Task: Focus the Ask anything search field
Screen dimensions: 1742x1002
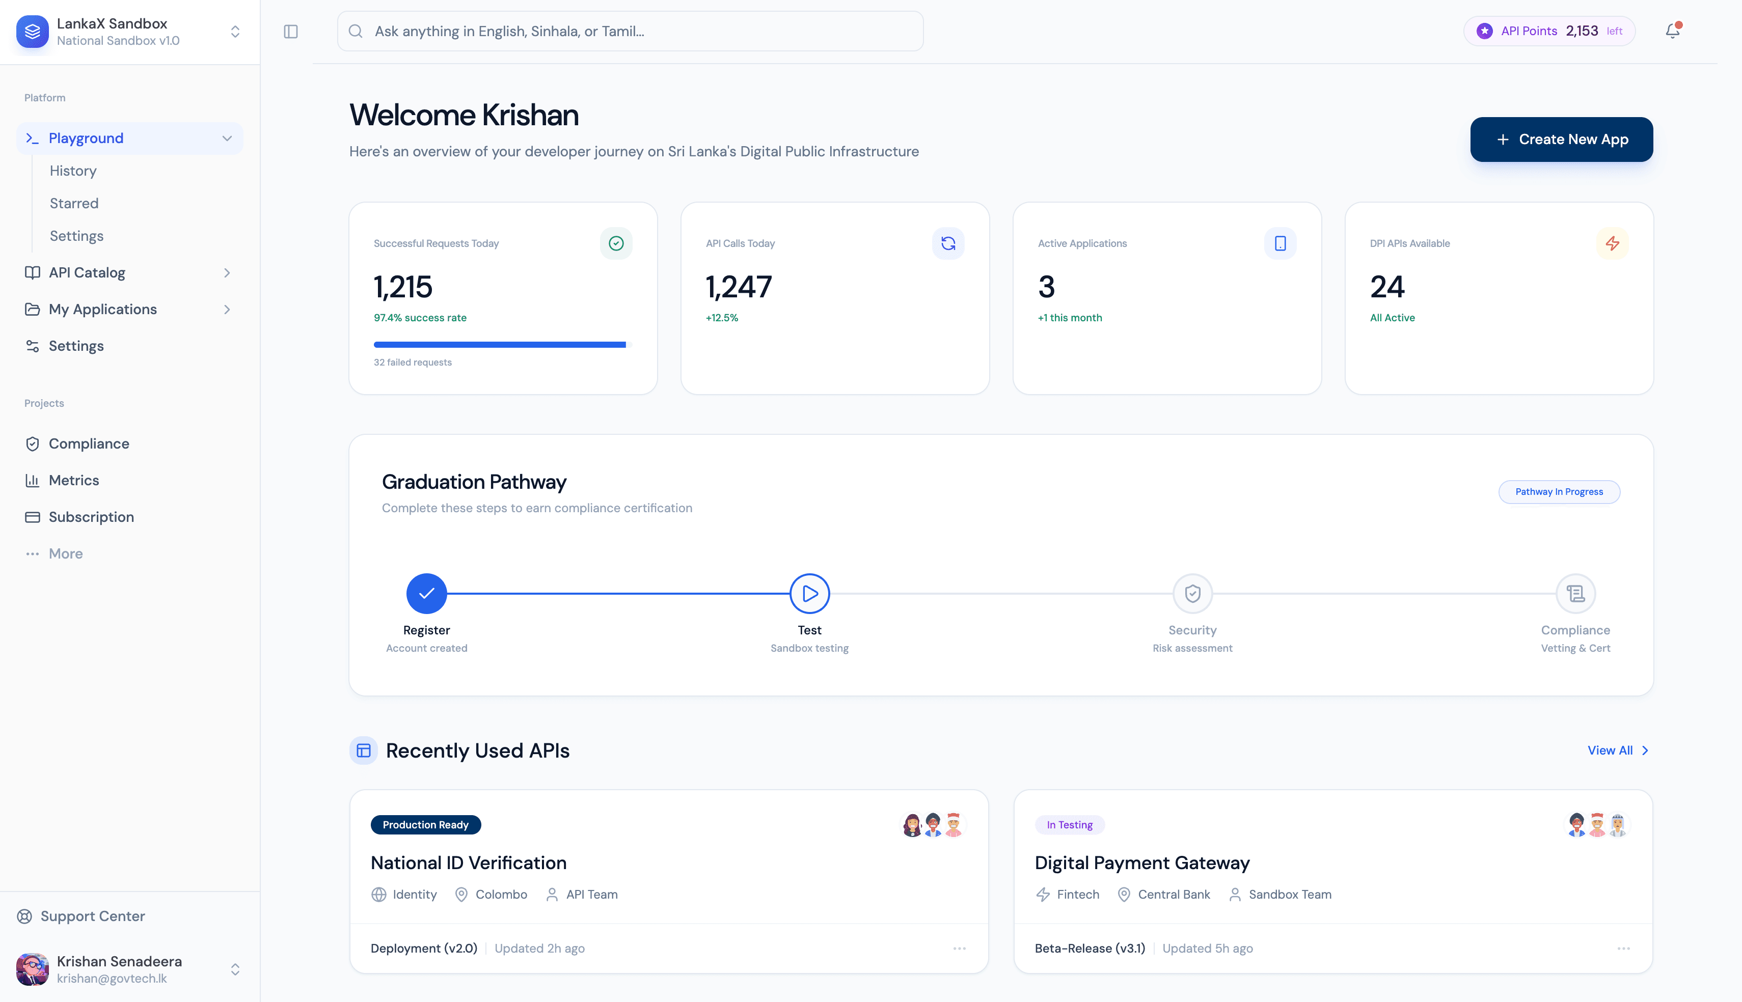Action: [630, 32]
